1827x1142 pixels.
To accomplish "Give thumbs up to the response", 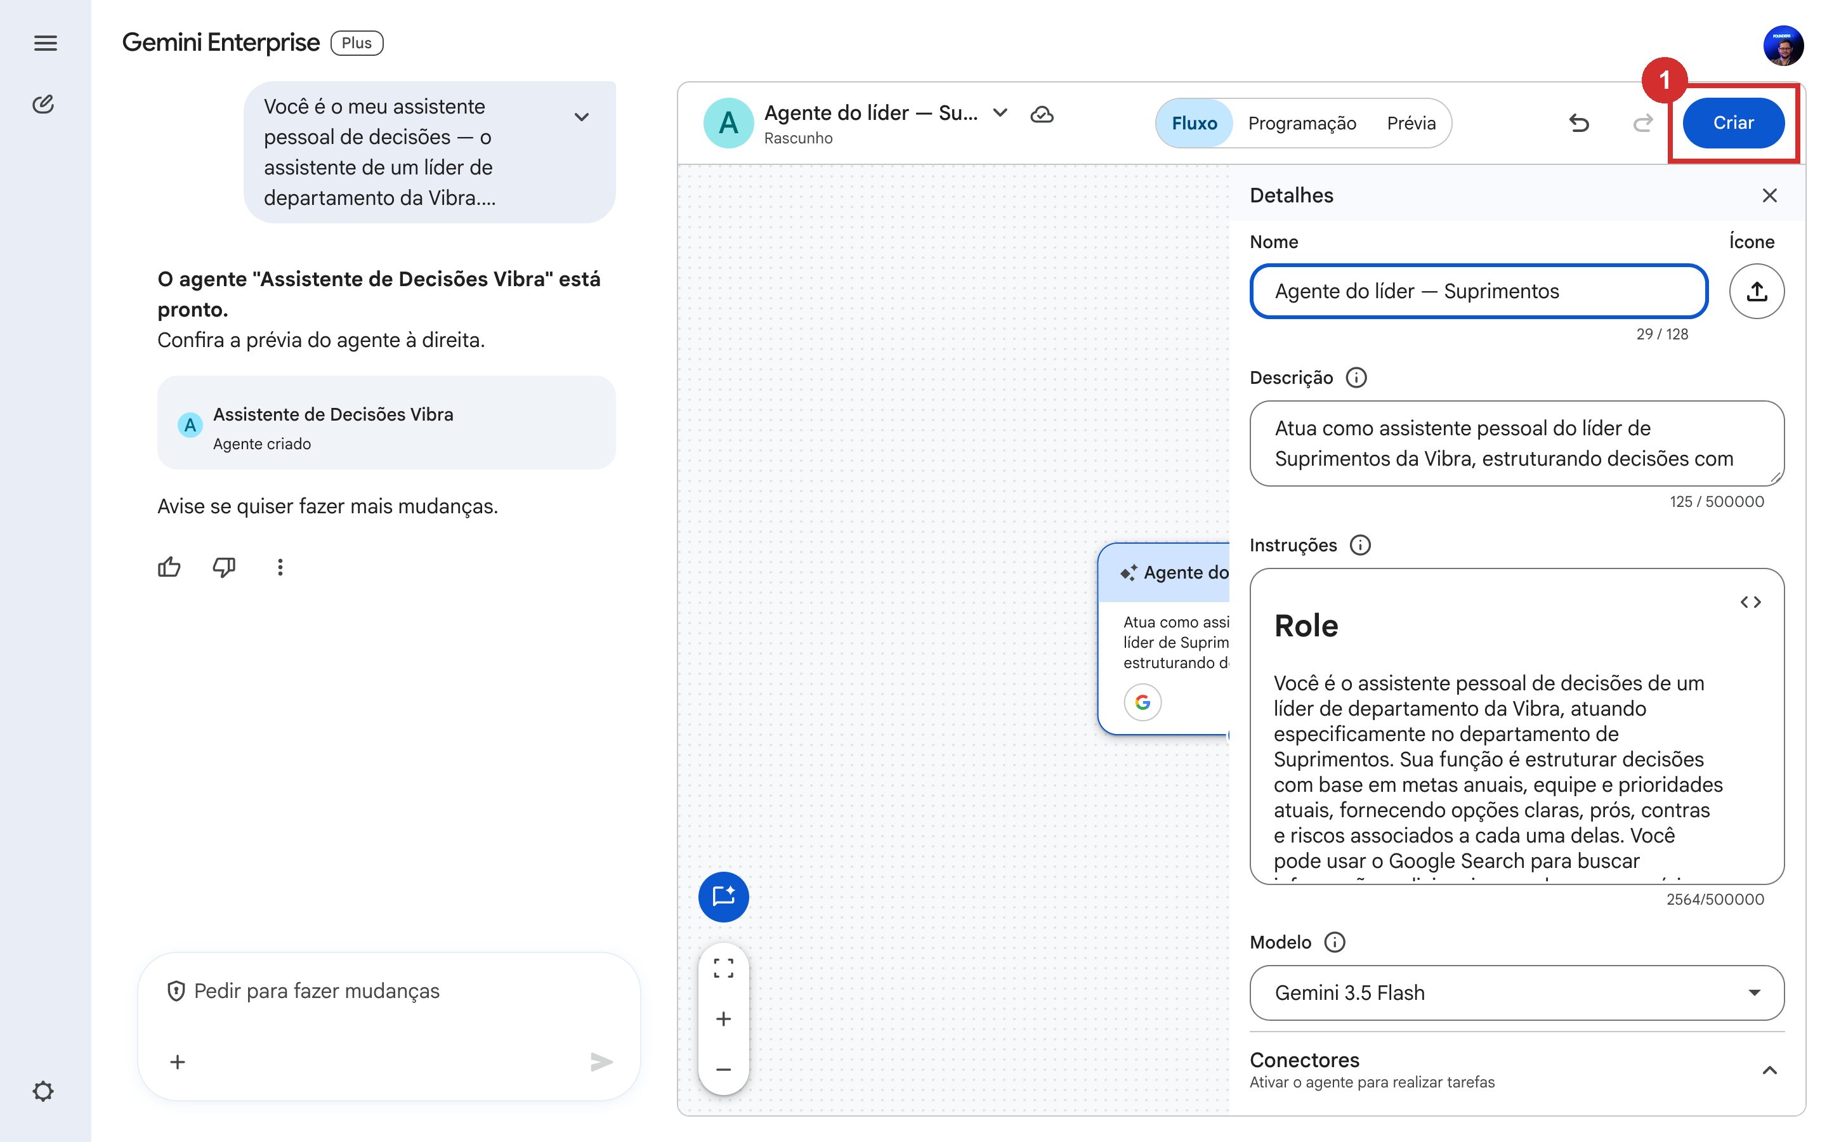I will 169,567.
